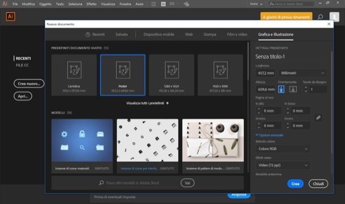Open the Insieme di icone per interfaccia template
Screen dimensions: 345x204
(148, 146)
